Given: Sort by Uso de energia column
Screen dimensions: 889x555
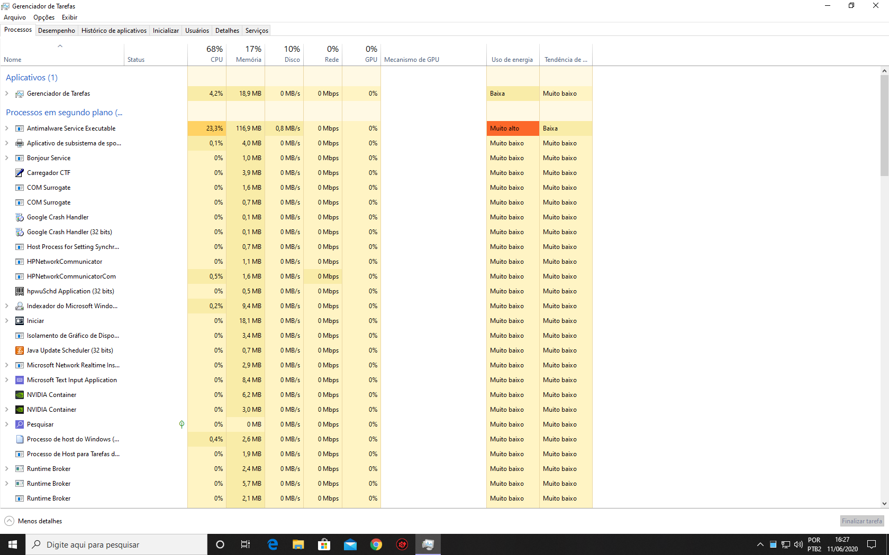Looking at the screenshot, I should [x=513, y=54].
